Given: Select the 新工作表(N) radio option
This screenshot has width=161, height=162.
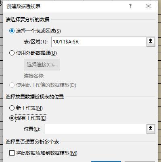Looking at the screenshot, I should [12, 108].
